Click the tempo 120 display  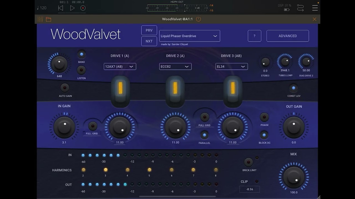42,8
